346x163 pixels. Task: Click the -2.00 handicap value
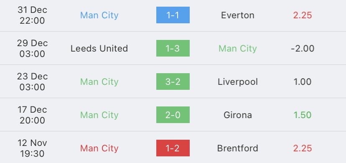pyautogui.click(x=303, y=48)
